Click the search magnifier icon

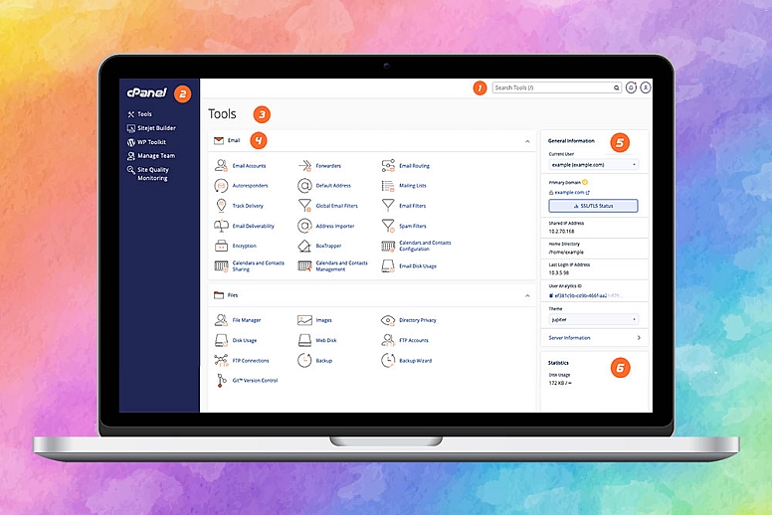click(x=616, y=88)
